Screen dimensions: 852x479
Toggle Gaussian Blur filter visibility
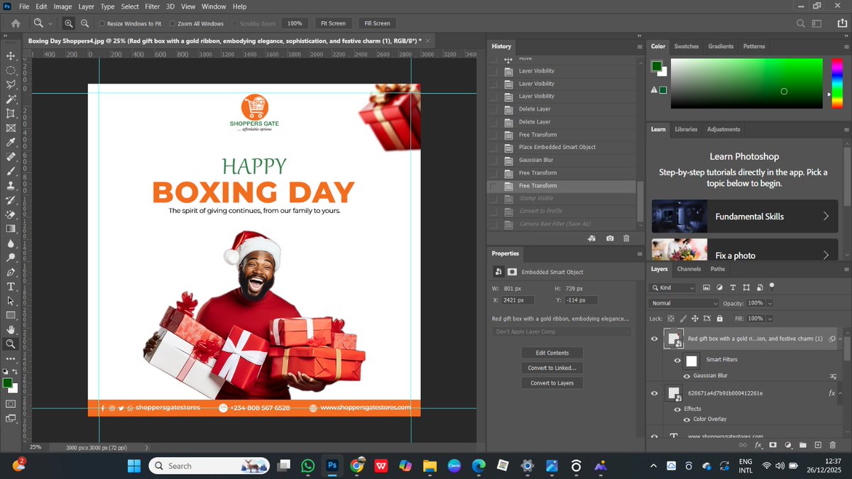pyautogui.click(x=687, y=375)
